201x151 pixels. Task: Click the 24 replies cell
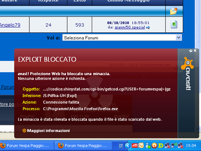coord(48,25)
